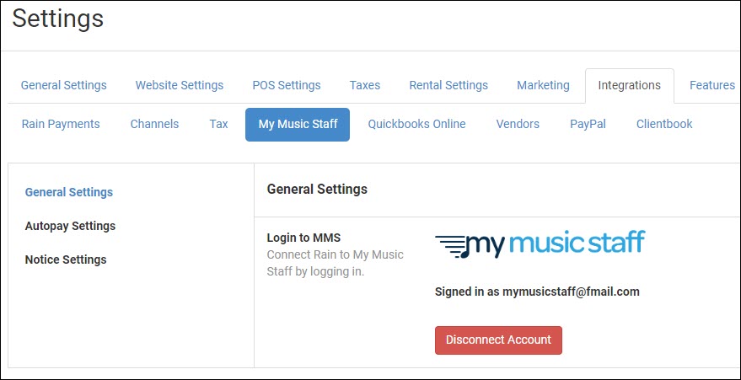Open Rain Payments integration
The width and height of the screenshot is (741, 380).
(61, 124)
